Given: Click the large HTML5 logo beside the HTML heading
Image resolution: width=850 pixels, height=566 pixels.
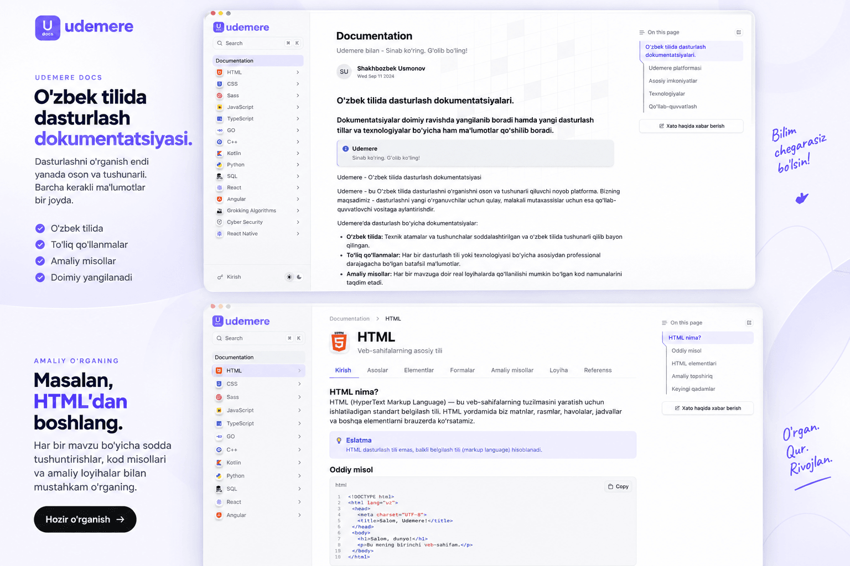Looking at the screenshot, I should (x=339, y=342).
